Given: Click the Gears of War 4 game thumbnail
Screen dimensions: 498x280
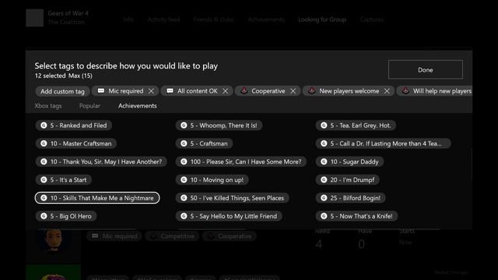Looking at the screenshot, I should [34, 18].
